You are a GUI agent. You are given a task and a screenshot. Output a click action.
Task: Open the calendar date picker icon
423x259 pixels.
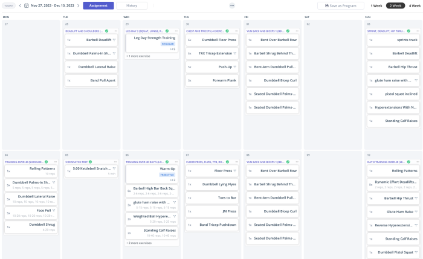pyautogui.click(x=27, y=5)
